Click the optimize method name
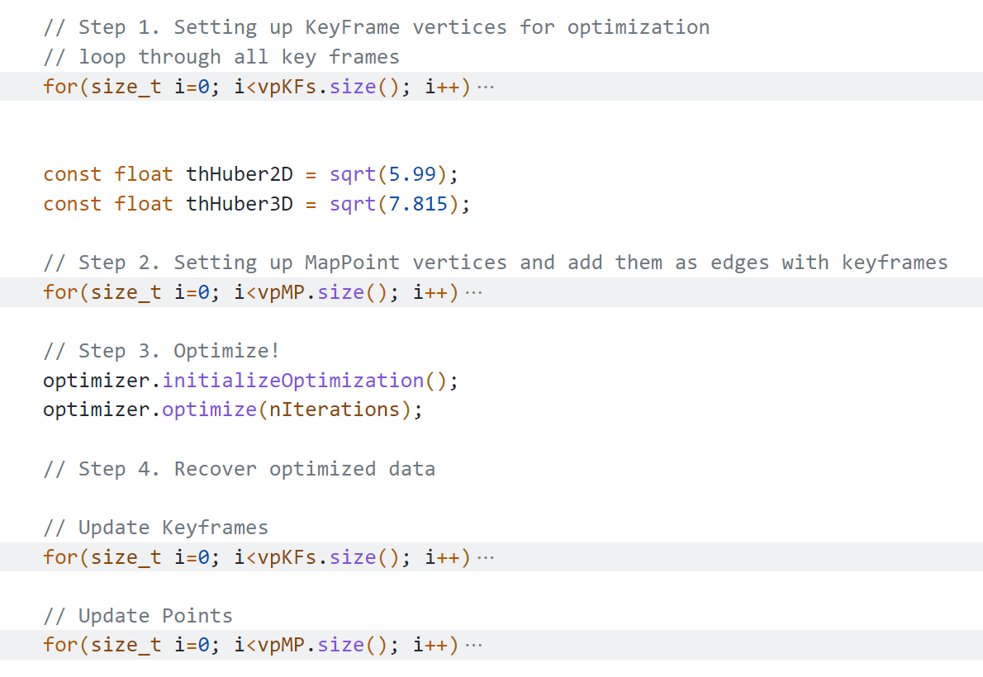 point(209,410)
